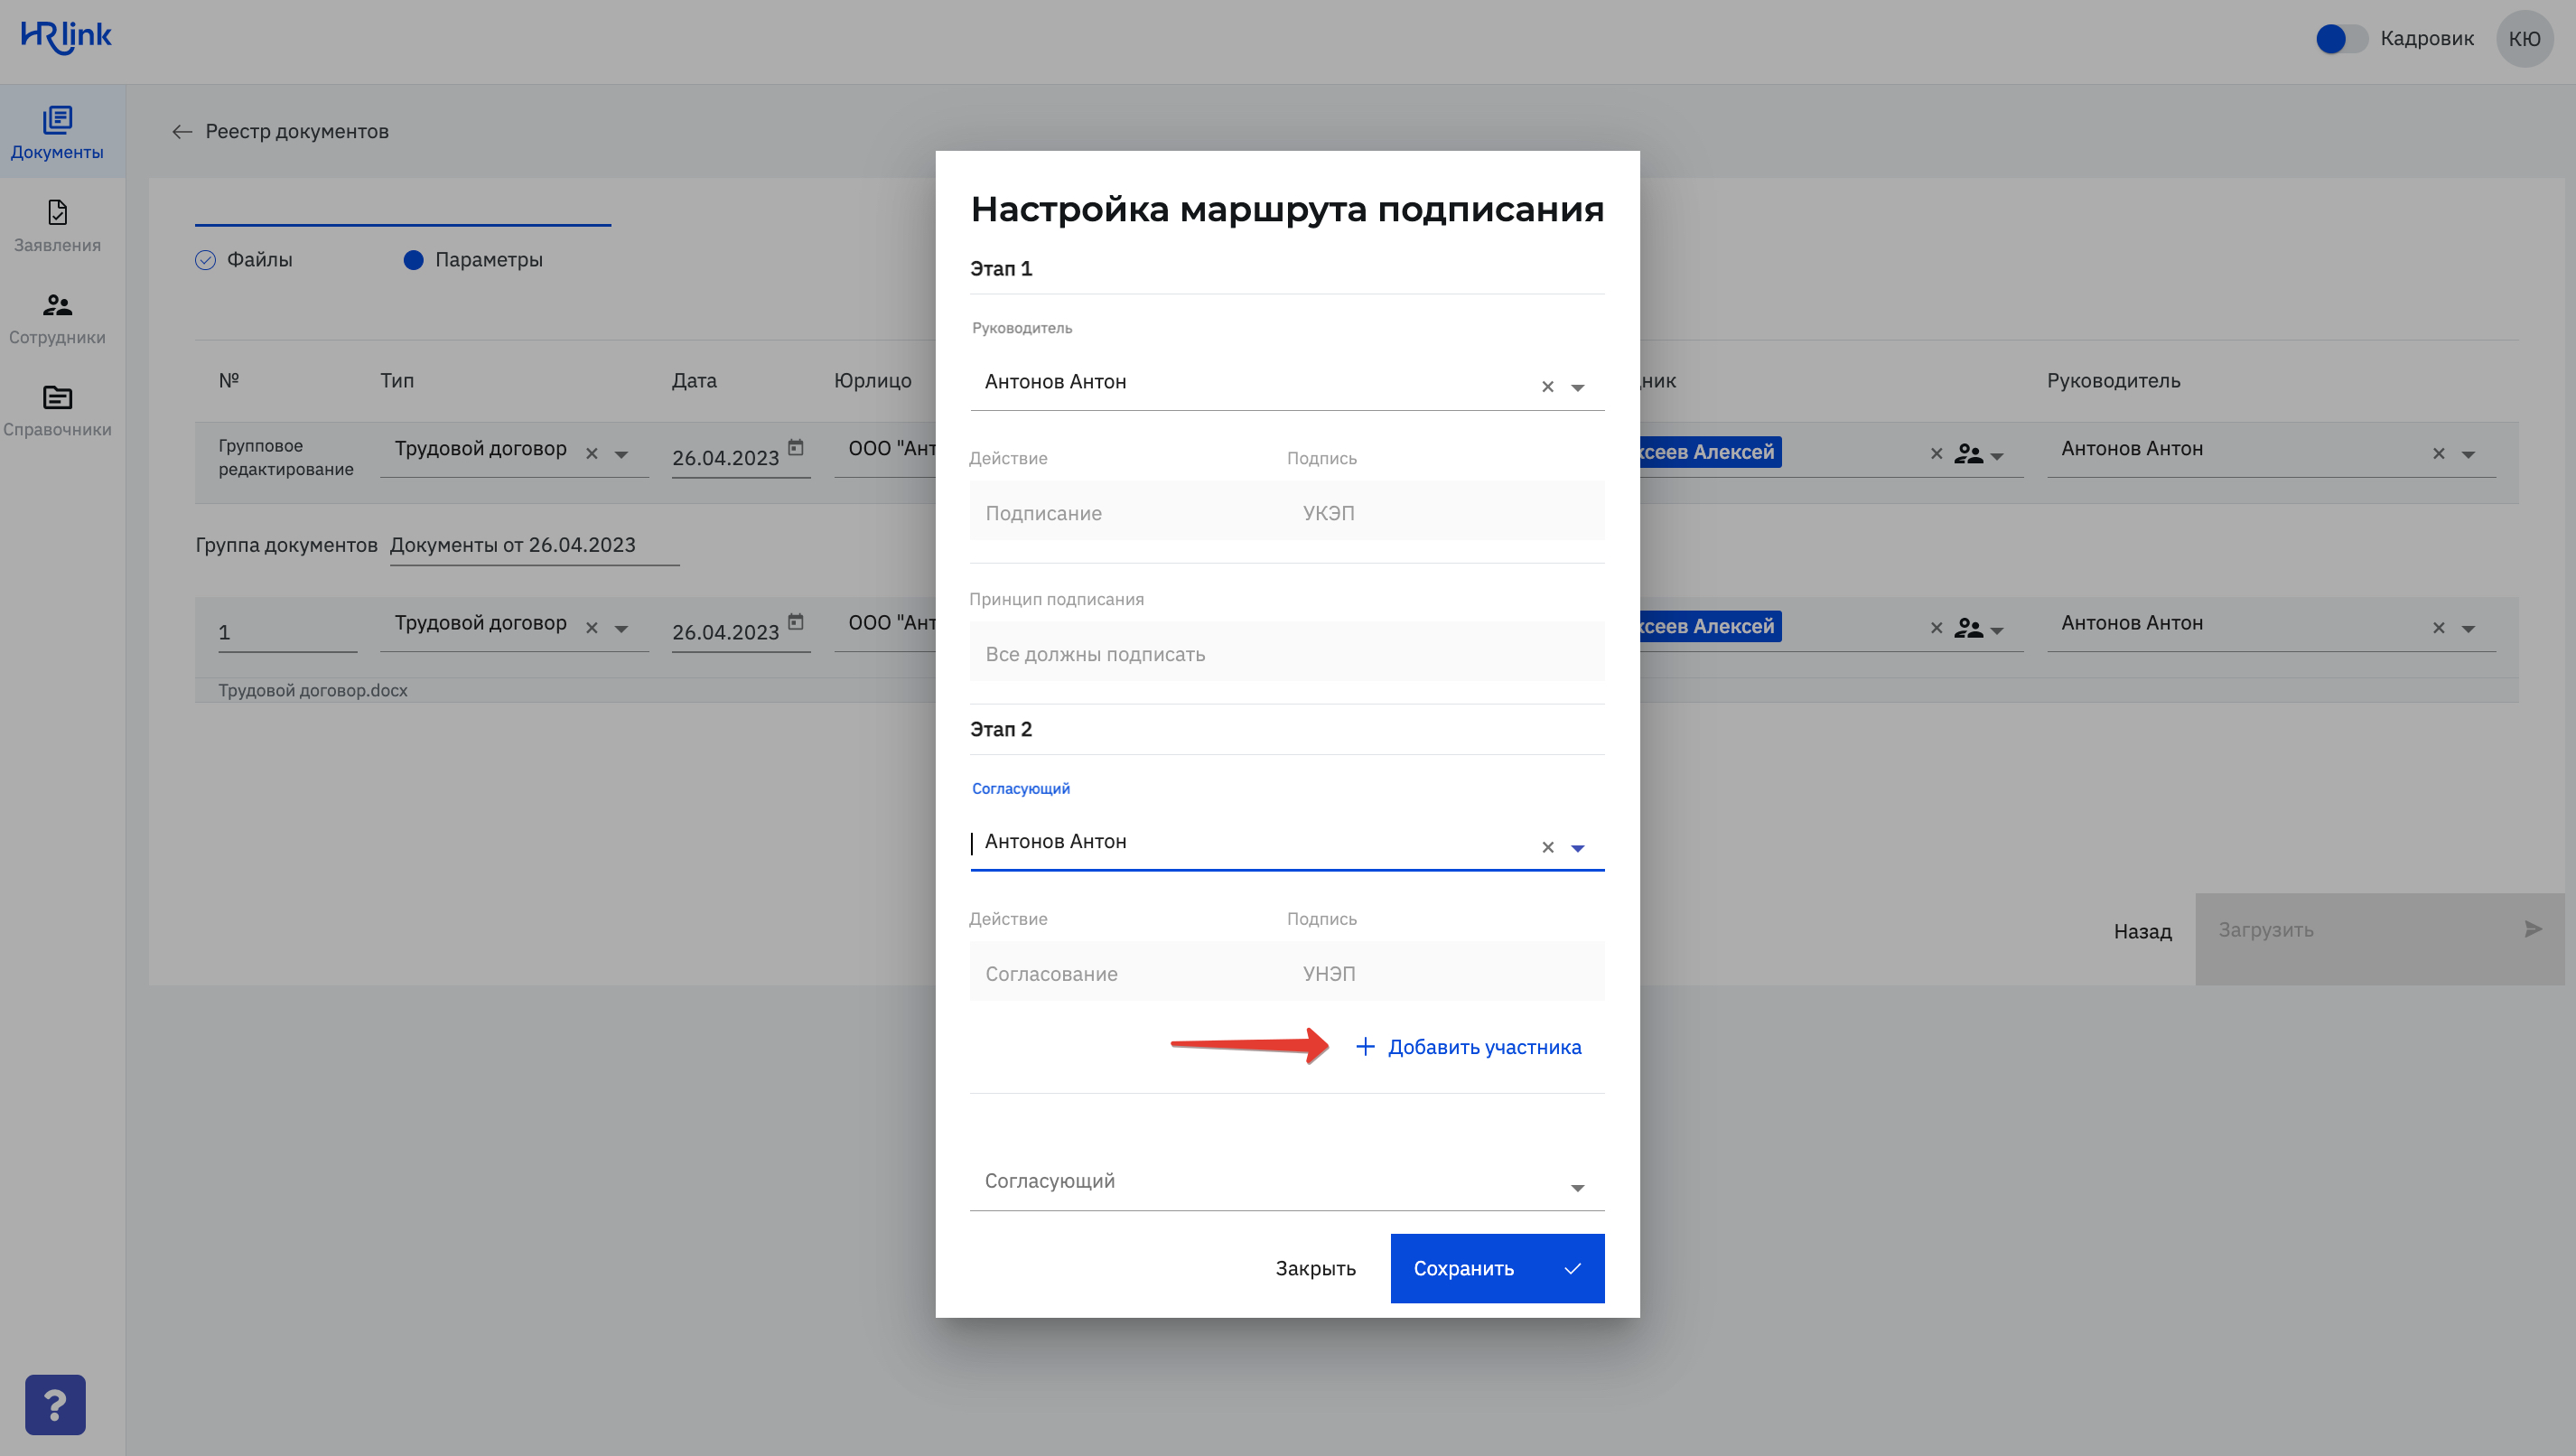Image resolution: width=2576 pixels, height=1456 pixels.
Task: Open the КЮ user avatar menu
Action: tap(2524, 39)
